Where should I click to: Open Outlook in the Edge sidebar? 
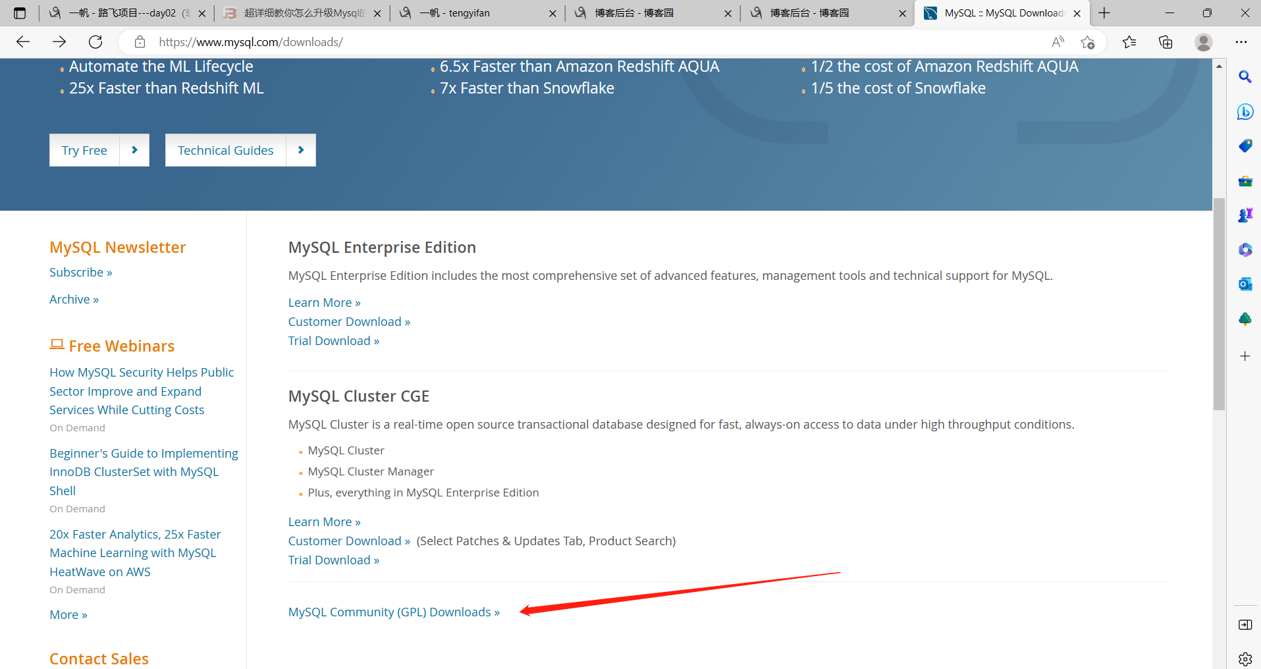click(1245, 284)
